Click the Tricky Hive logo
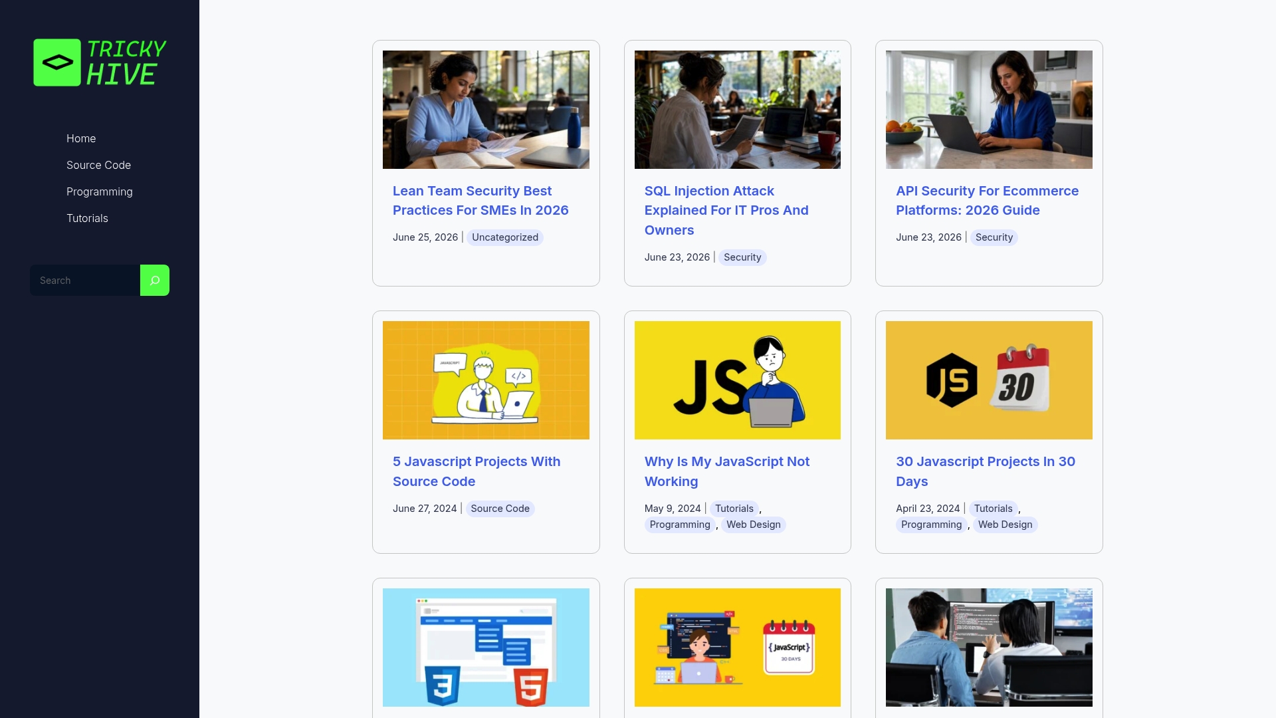 (x=100, y=62)
